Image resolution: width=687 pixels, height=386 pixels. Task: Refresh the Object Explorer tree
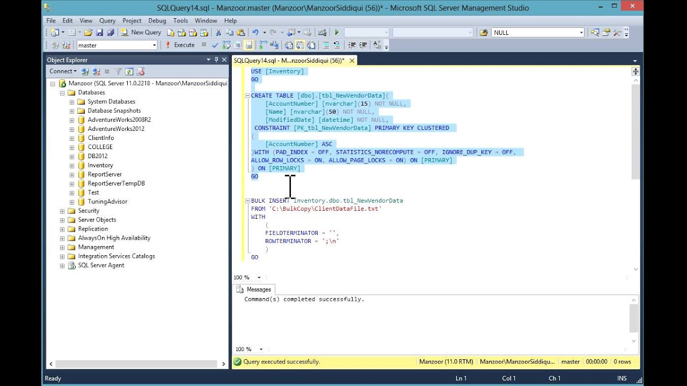coord(129,71)
